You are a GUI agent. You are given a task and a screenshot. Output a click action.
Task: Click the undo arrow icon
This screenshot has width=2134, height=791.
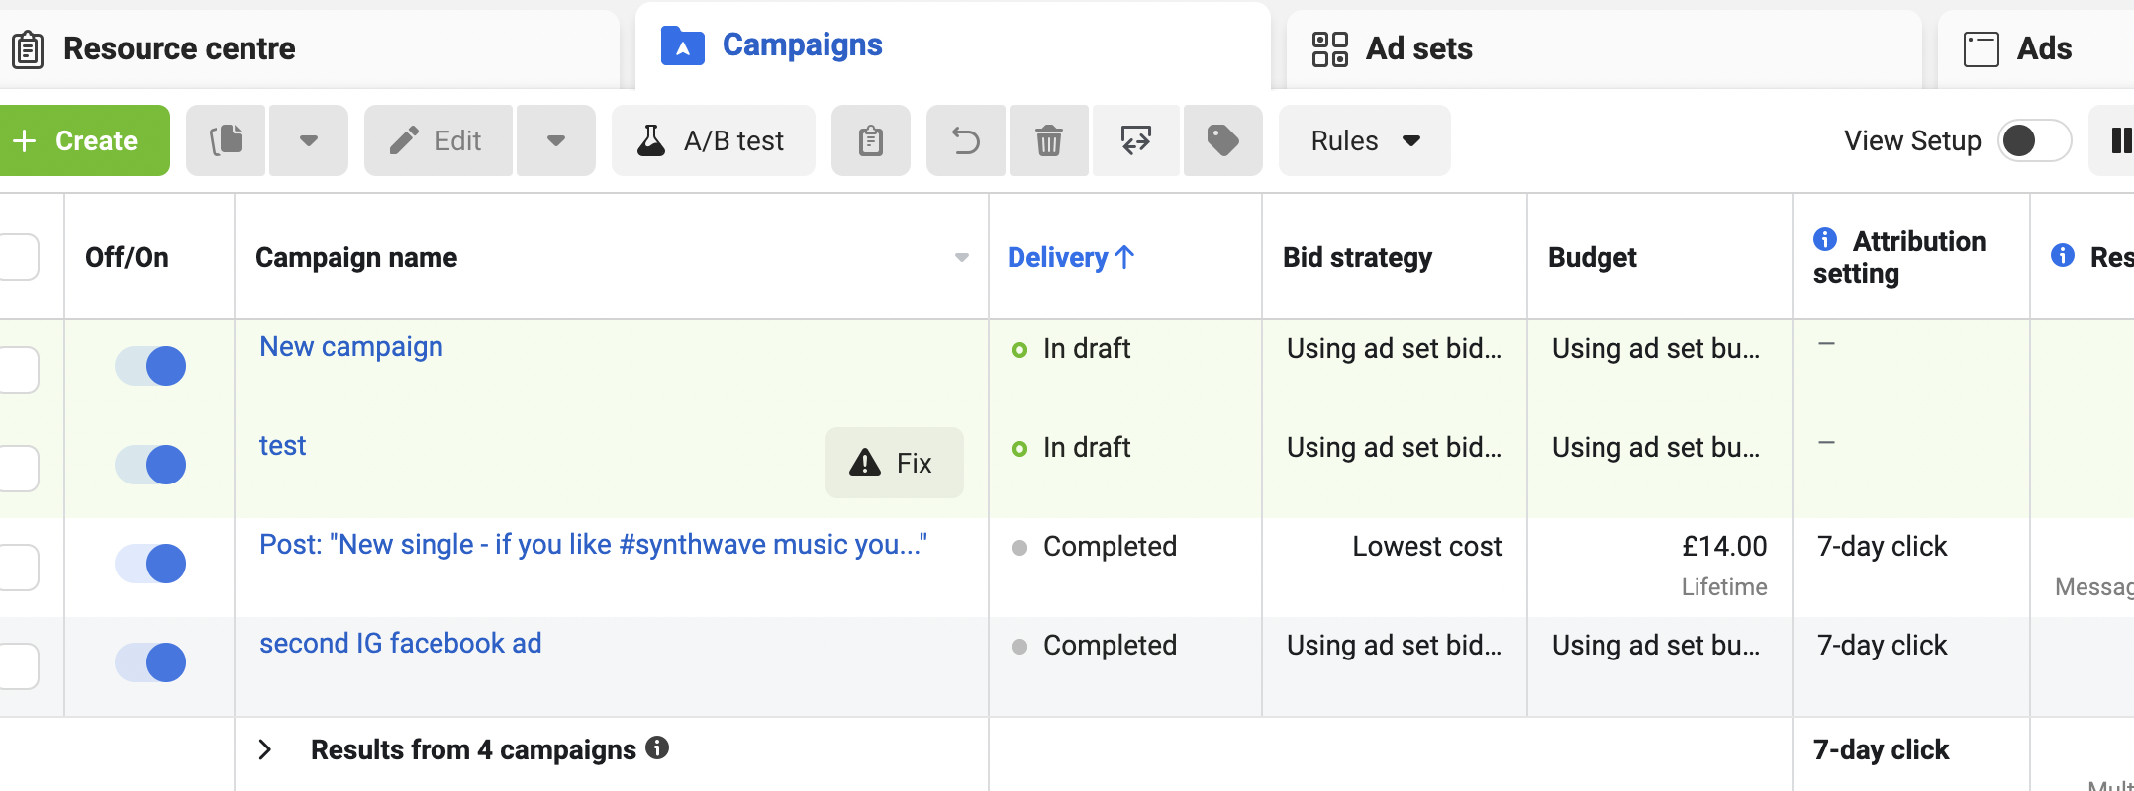point(965,140)
